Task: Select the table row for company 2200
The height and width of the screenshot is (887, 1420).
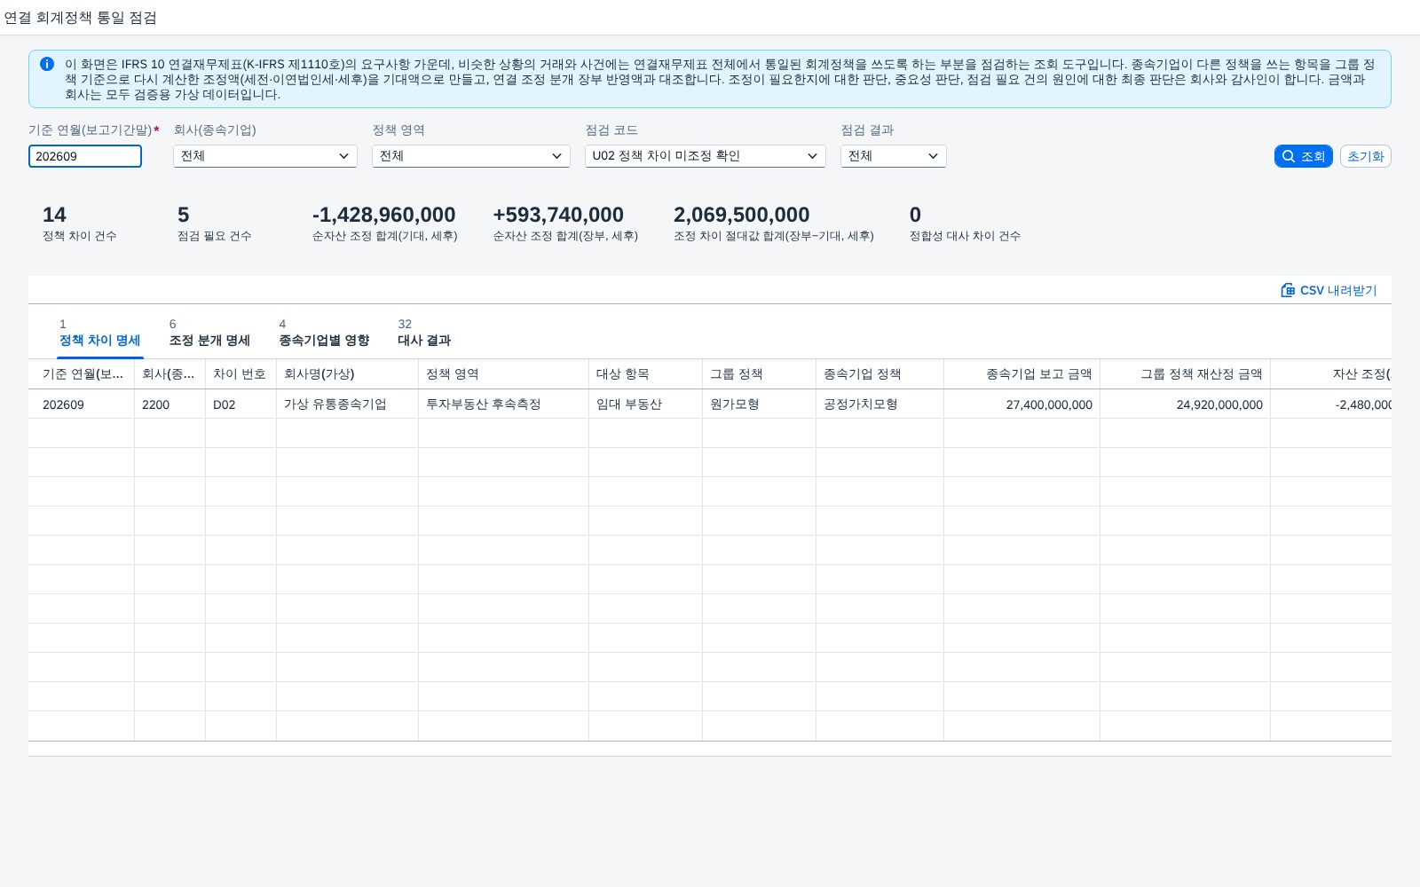Action: tap(710, 404)
